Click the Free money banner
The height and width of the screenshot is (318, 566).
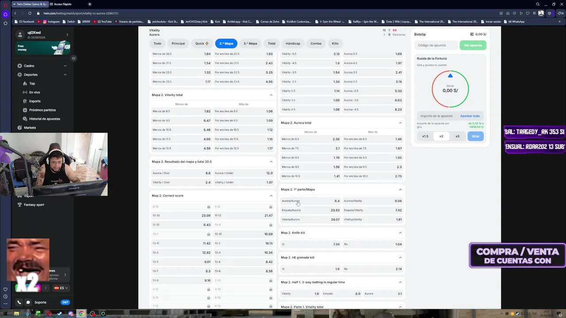pyautogui.click(x=42, y=48)
